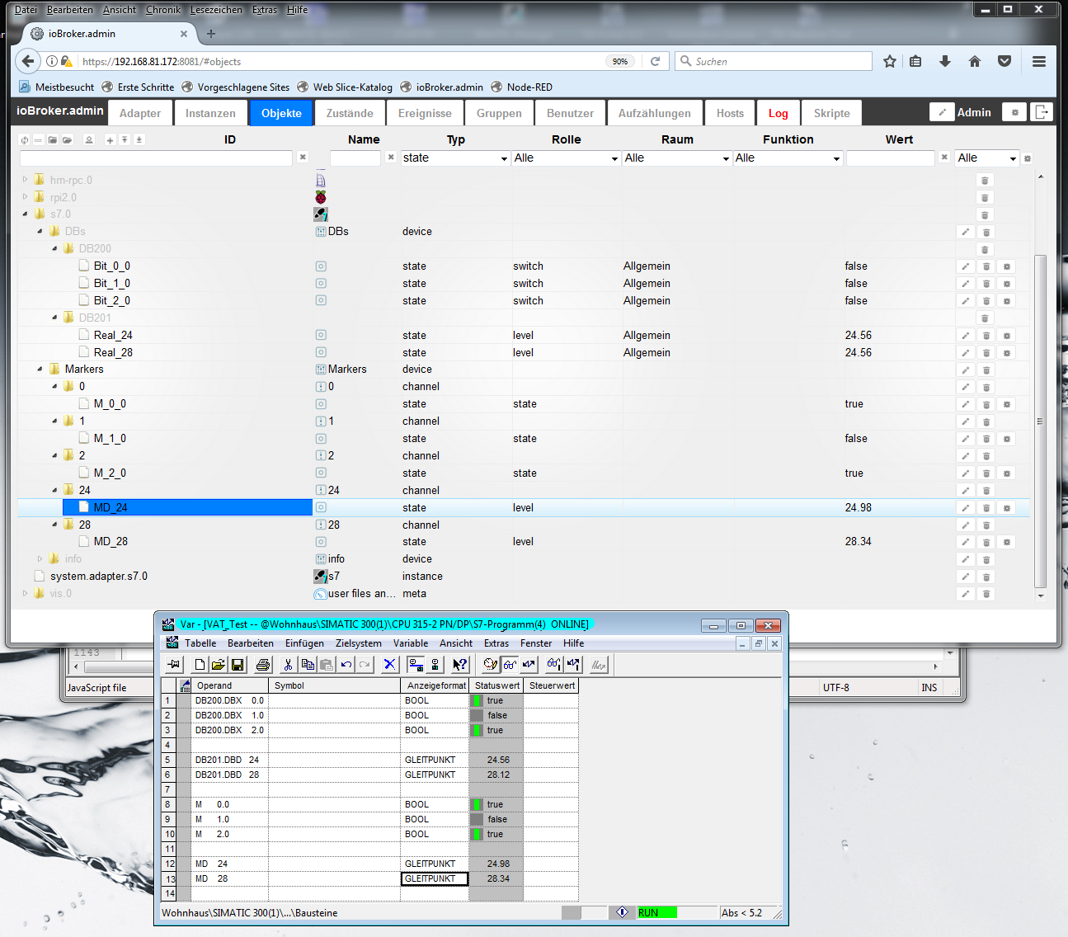Collapse the s7.0 tree node

[25, 214]
